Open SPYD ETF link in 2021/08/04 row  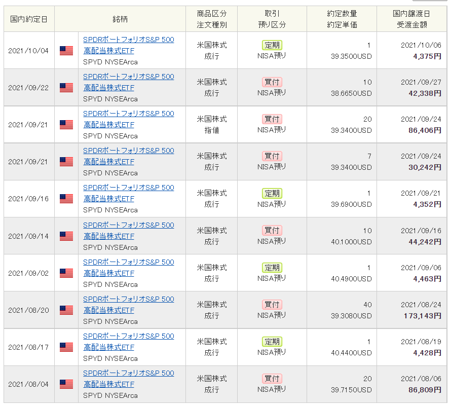[129, 379]
